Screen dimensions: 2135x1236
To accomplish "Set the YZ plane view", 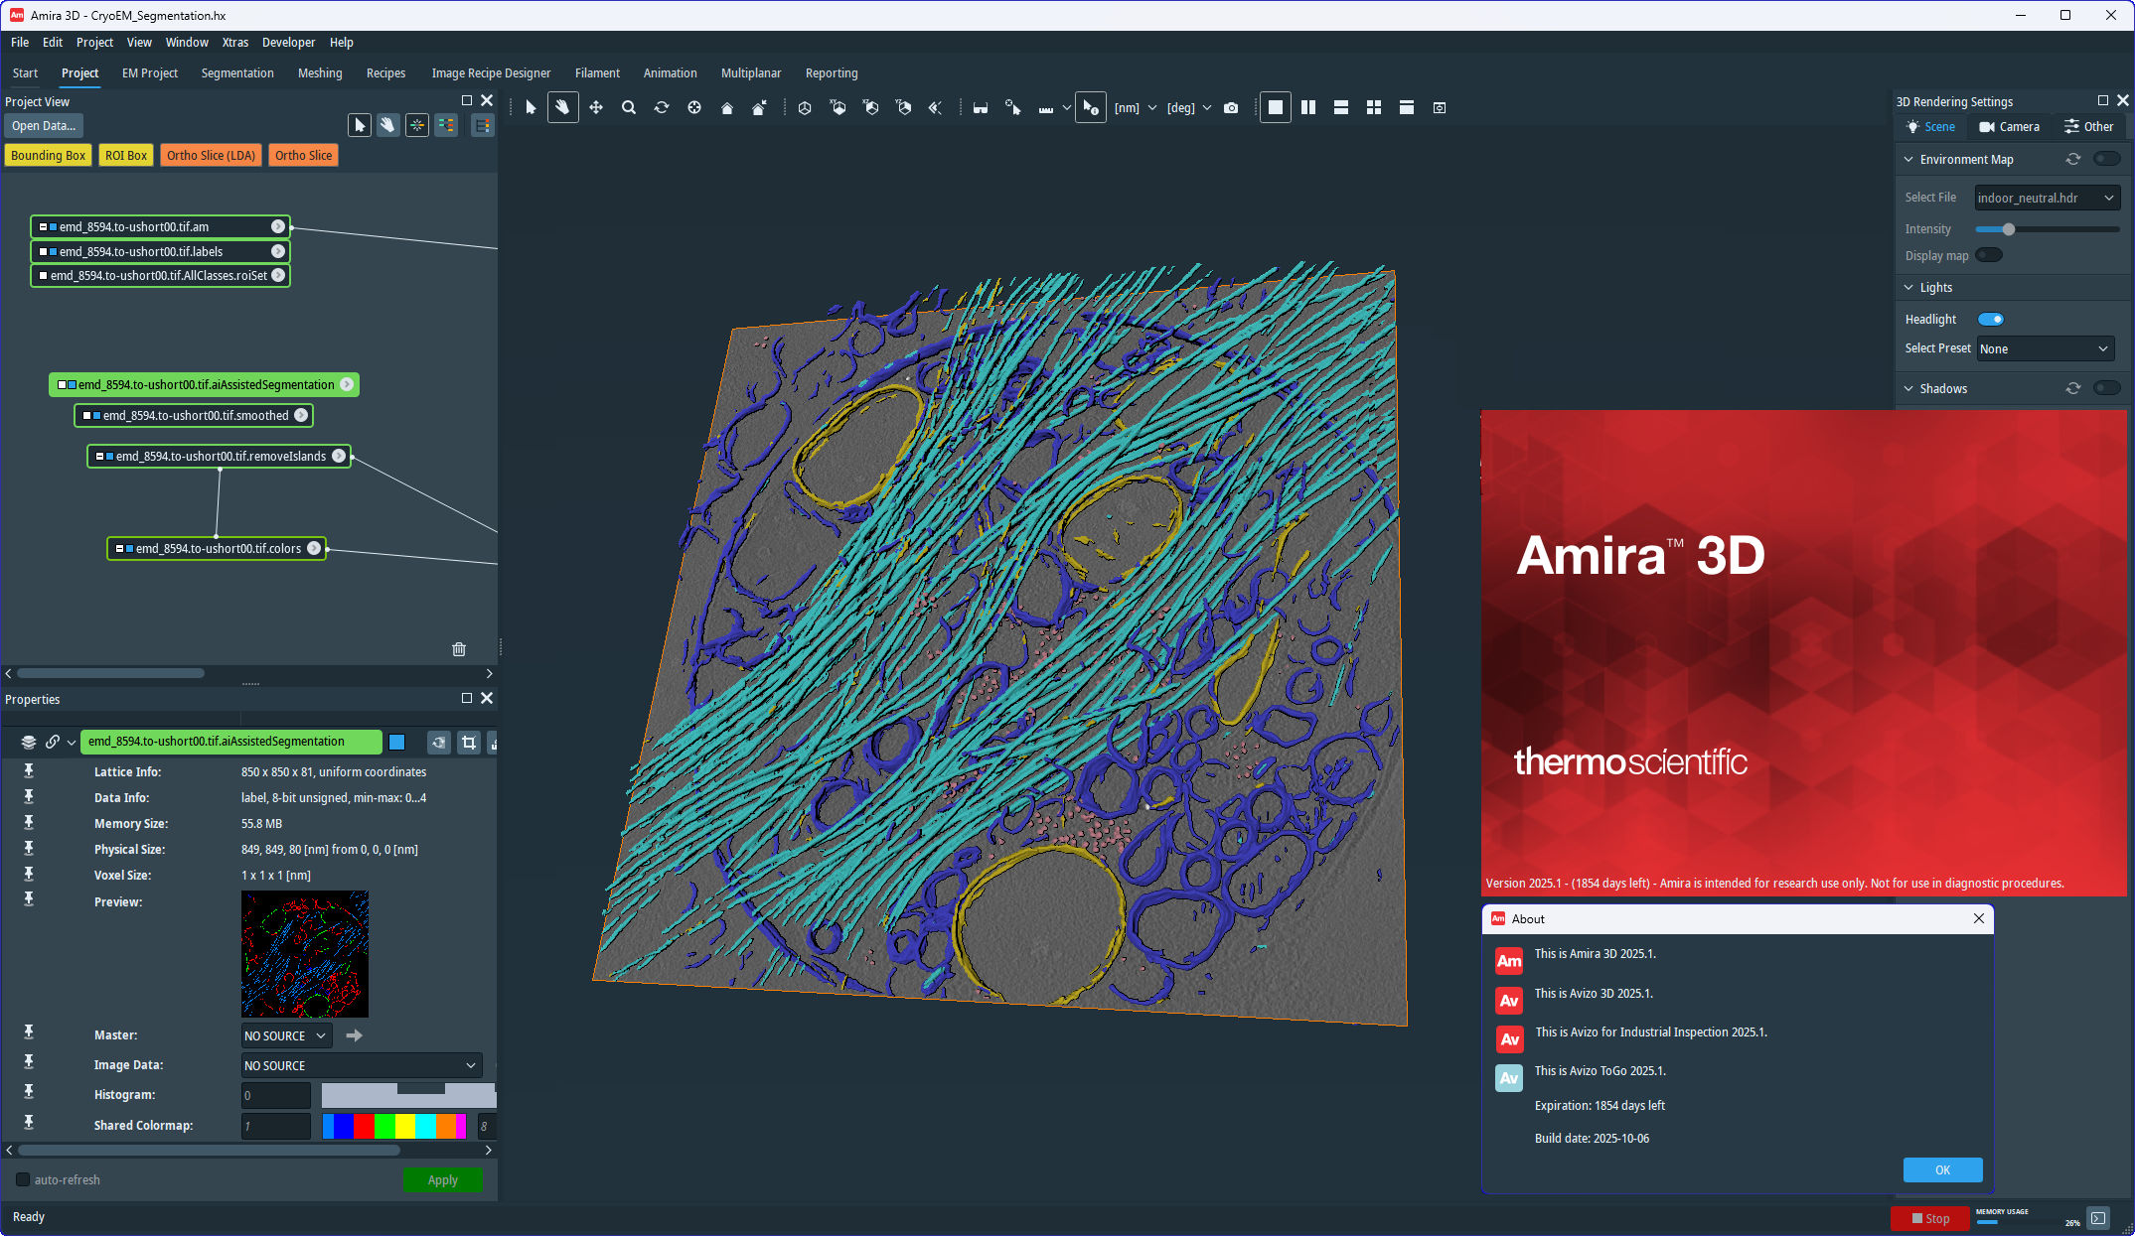I will (x=904, y=107).
